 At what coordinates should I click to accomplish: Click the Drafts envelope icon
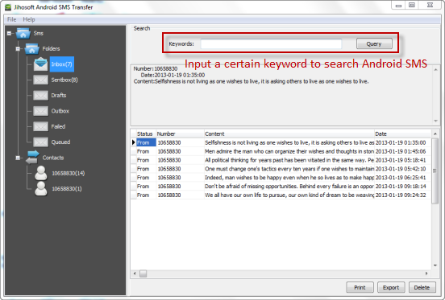[40, 96]
